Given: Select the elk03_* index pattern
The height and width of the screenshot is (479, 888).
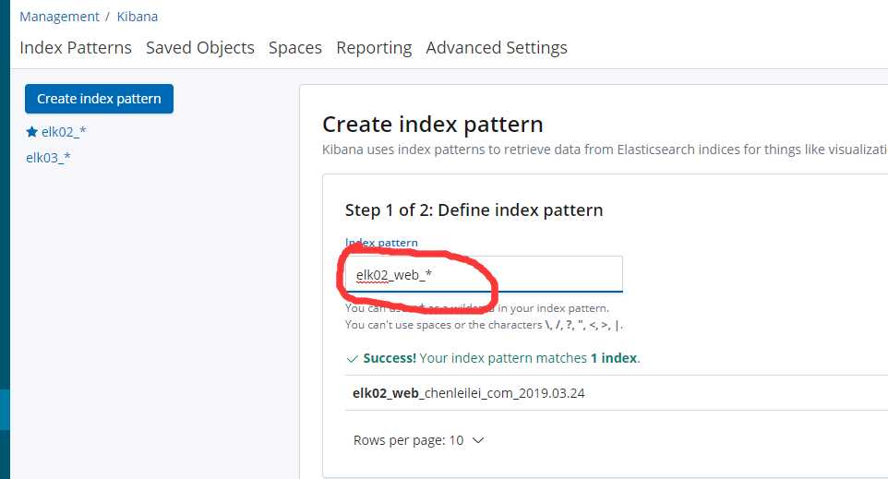Looking at the screenshot, I should pyautogui.click(x=48, y=158).
